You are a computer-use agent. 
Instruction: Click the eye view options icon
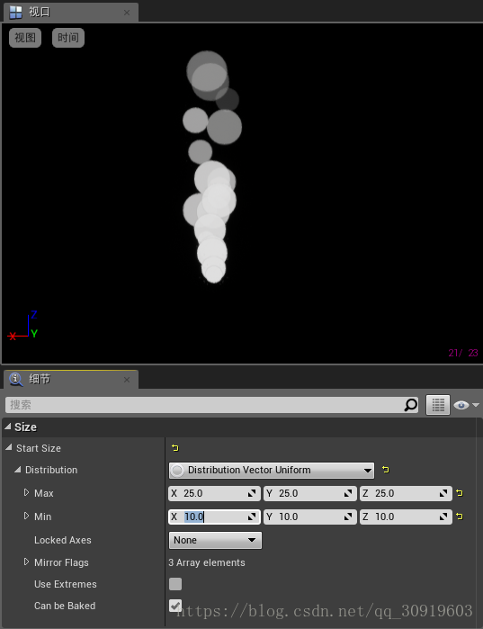click(461, 405)
